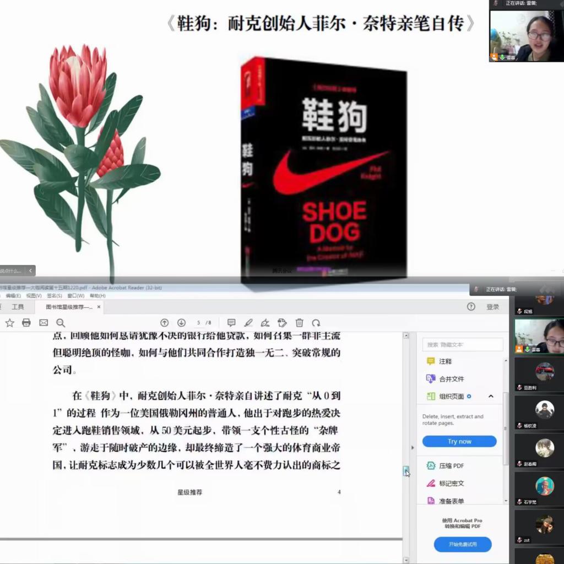Go to next page with down arrow

(x=181, y=323)
